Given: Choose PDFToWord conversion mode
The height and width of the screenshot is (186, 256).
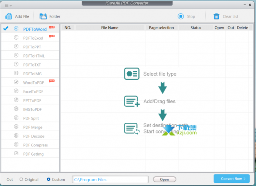Looking at the screenshot, I should pyautogui.click(x=30, y=28).
